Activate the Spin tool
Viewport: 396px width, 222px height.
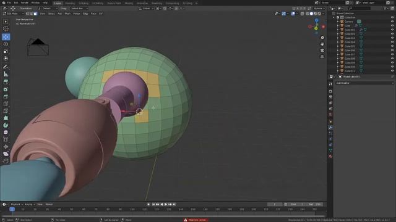coord(6,125)
